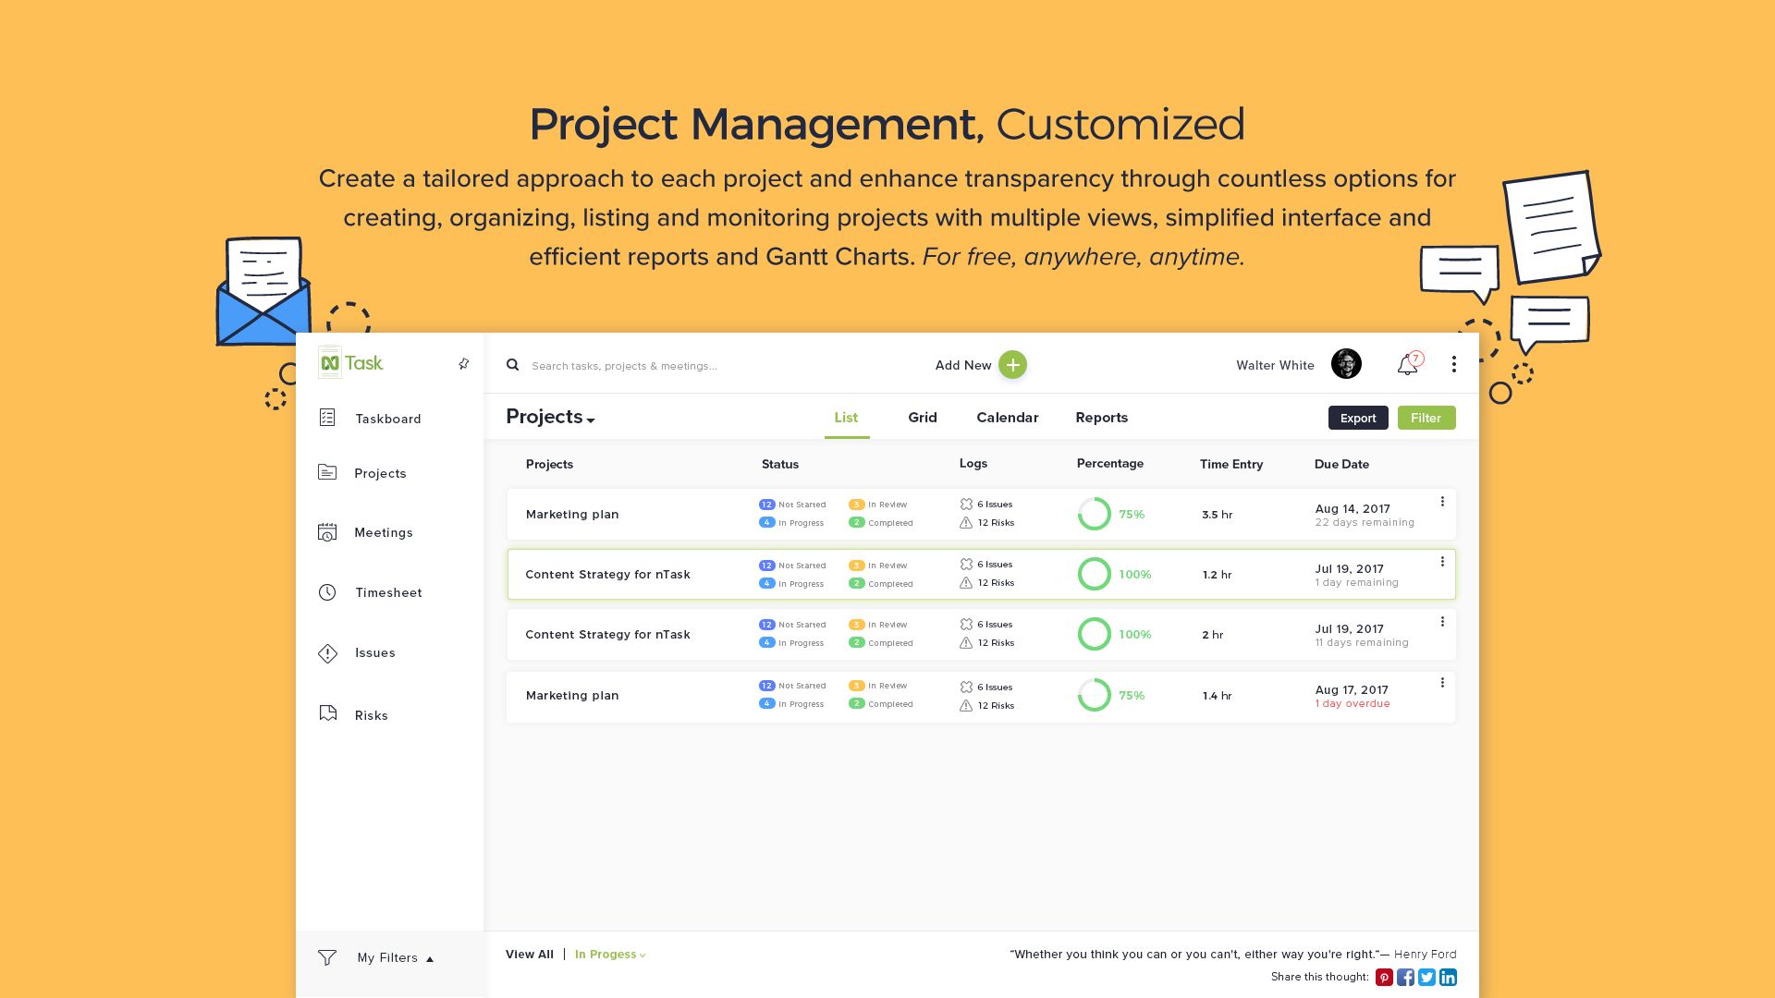Image resolution: width=1775 pixels, height=998 pixels.
Task: Open the Reports tab
Action: (x=1101, y=418)
